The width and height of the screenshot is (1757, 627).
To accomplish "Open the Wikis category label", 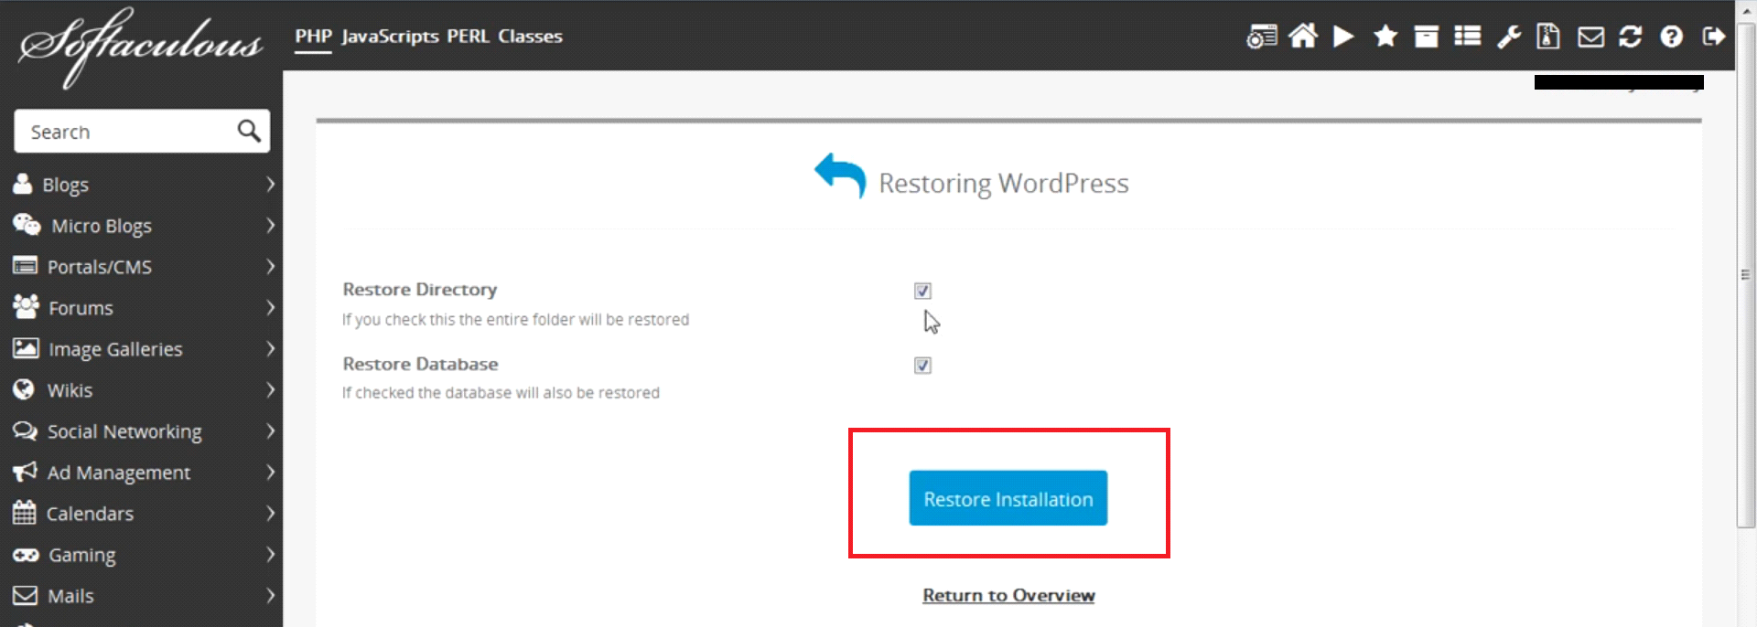I will pos(70,390).
